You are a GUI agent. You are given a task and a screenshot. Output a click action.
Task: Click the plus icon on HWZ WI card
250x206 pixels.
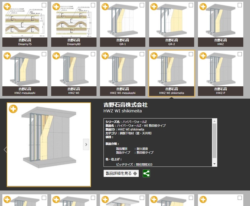56,56
